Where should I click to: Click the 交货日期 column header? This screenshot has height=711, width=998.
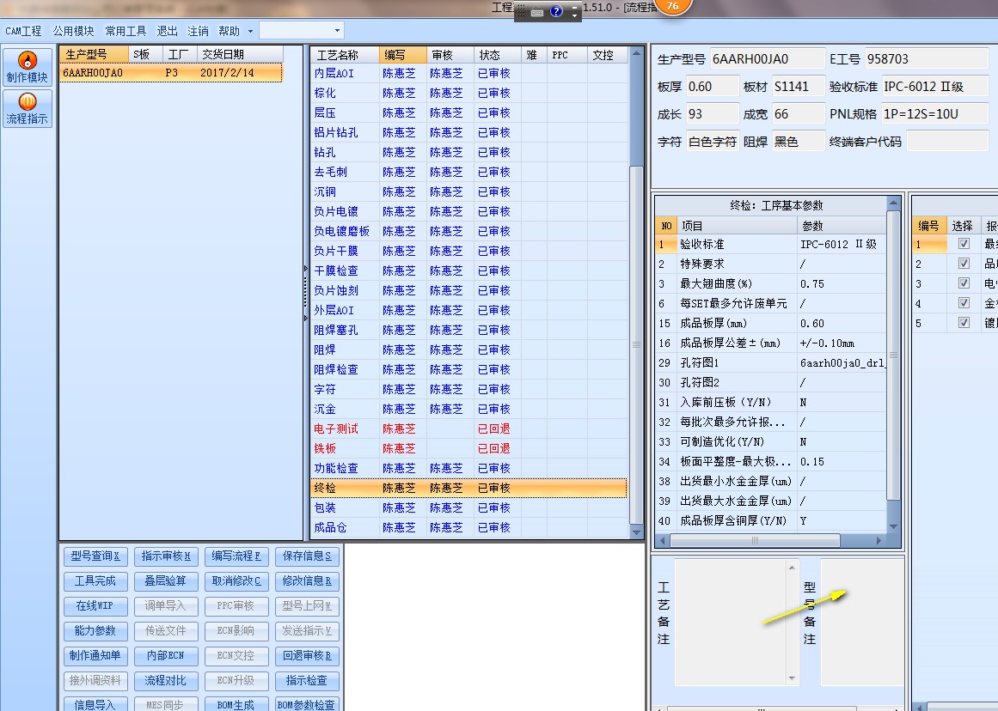coord(239,55)
